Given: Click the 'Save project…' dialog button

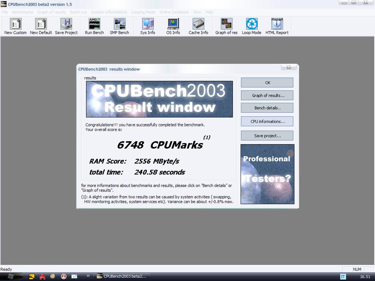Looking at the screenshot, I should pos(267,136).
